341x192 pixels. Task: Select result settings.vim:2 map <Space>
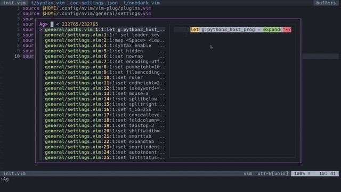[105, 41]
